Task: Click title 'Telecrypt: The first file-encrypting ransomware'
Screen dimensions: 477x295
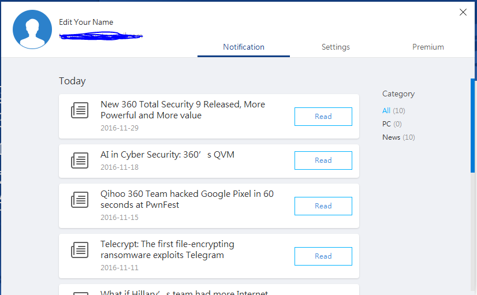Action: click(x=167, y=249)
